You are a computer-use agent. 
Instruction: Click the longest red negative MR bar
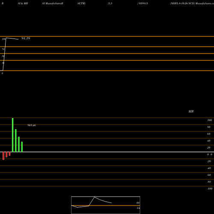pos(3,156)
